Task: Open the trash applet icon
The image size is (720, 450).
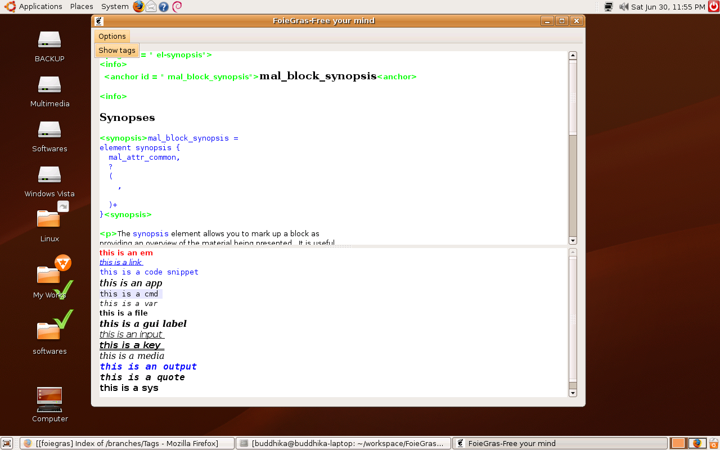Action: (713, 443)
